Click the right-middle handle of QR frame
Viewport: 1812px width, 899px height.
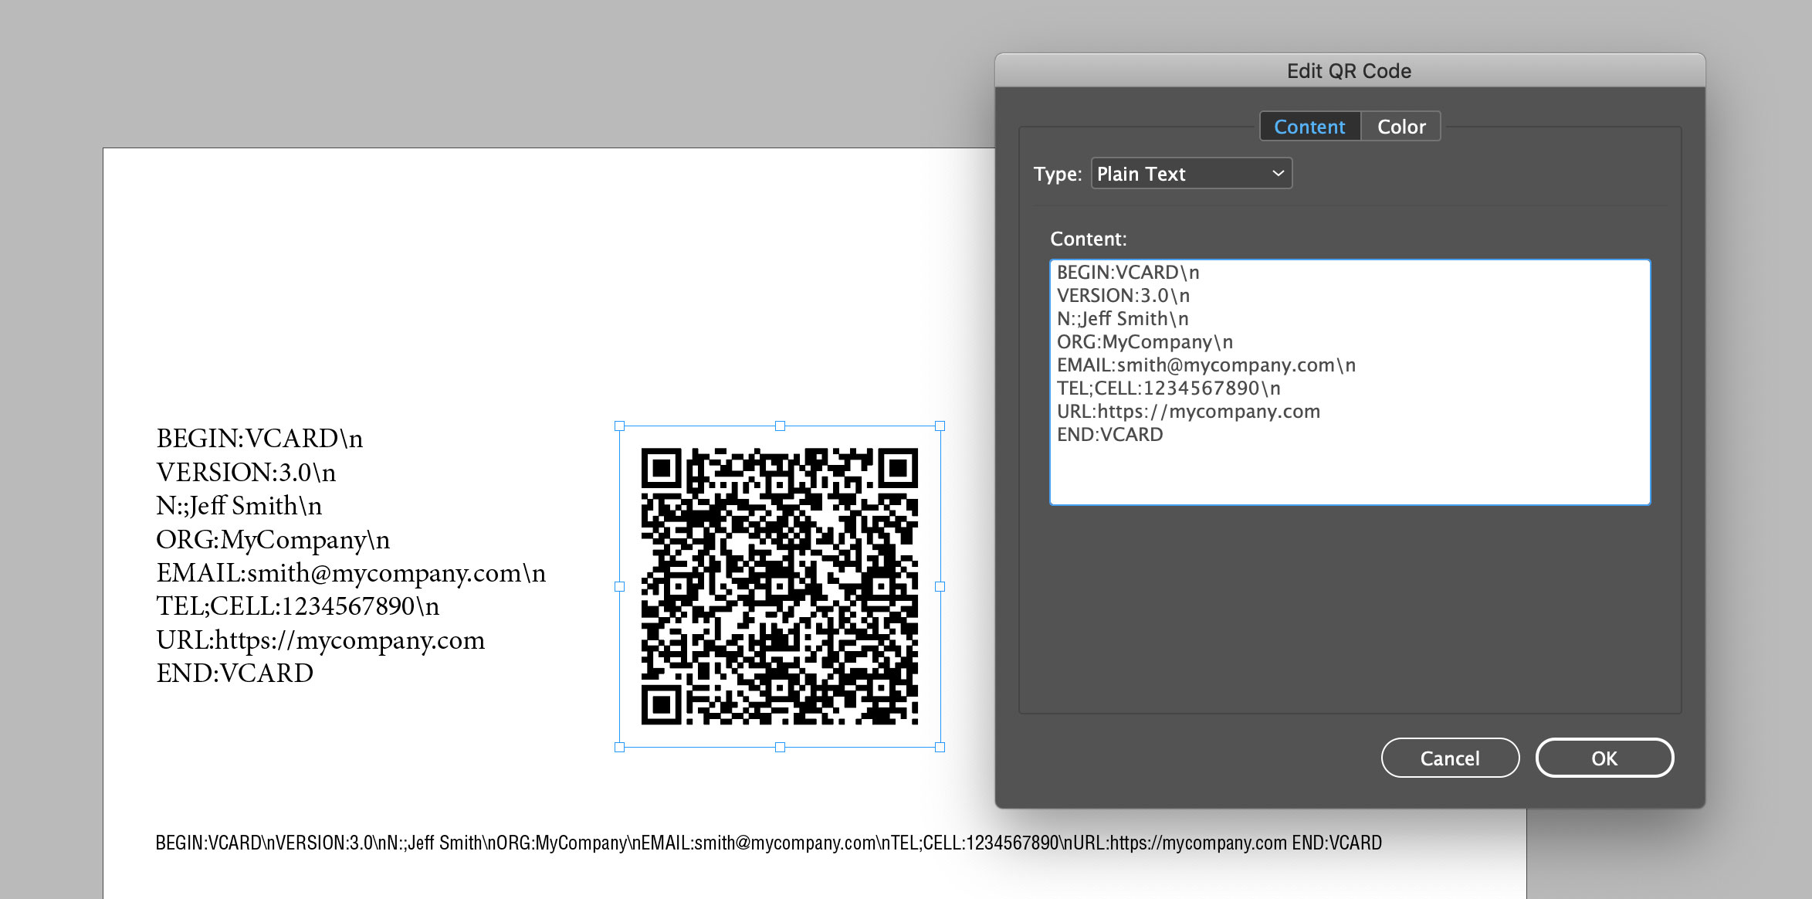(940, 586)
